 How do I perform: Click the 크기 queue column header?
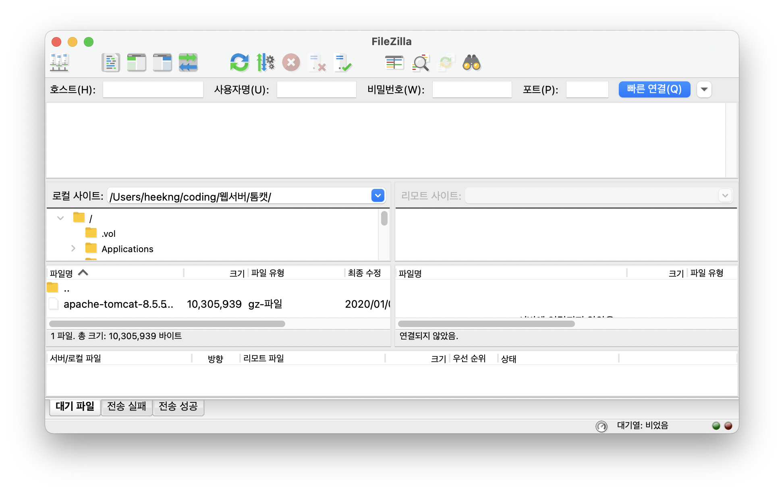(x=417, y=358)
